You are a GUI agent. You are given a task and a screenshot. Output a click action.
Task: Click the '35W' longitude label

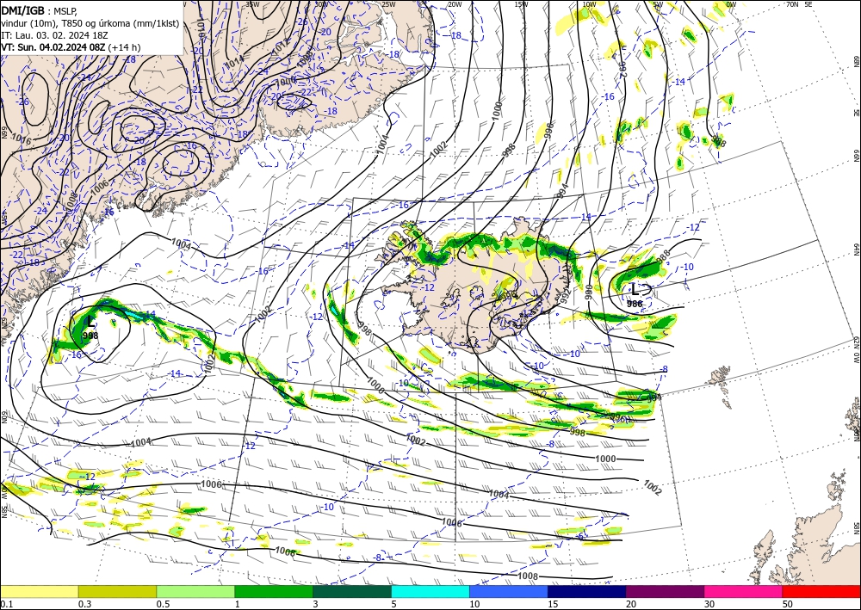coord(252,4)
